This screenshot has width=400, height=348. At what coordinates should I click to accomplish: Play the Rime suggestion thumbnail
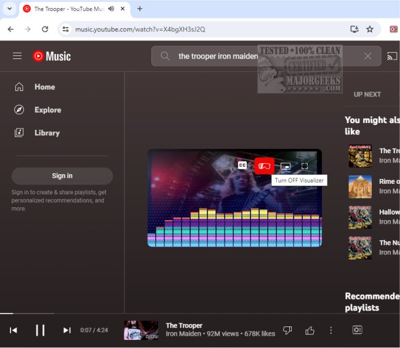click(x=360, y=187)
